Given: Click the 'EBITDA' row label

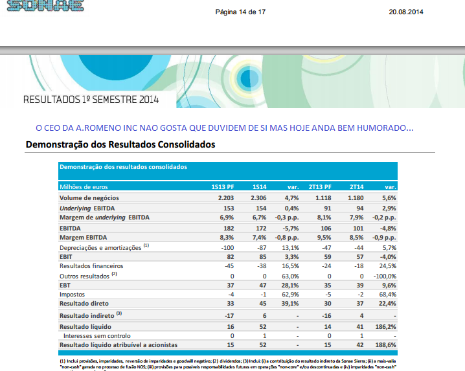Looking at the screenshot, I should 70,229.
